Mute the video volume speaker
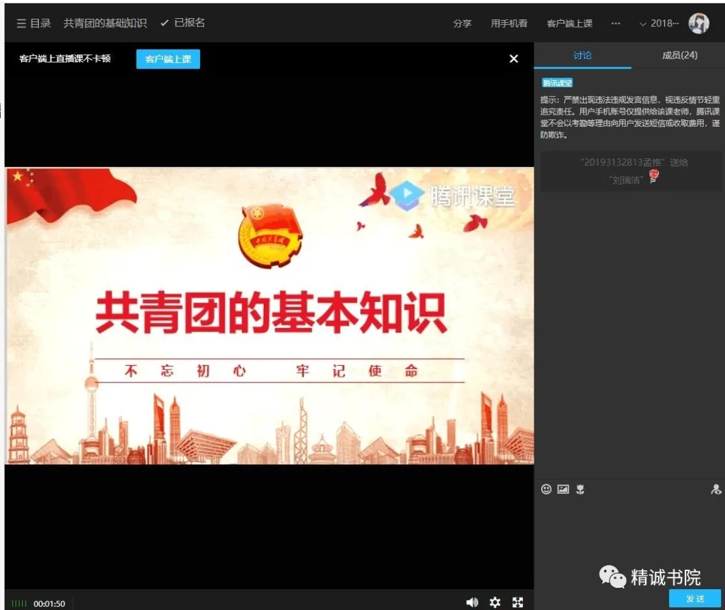The width and height of the screenshot is (725, 610). [472, 603]
